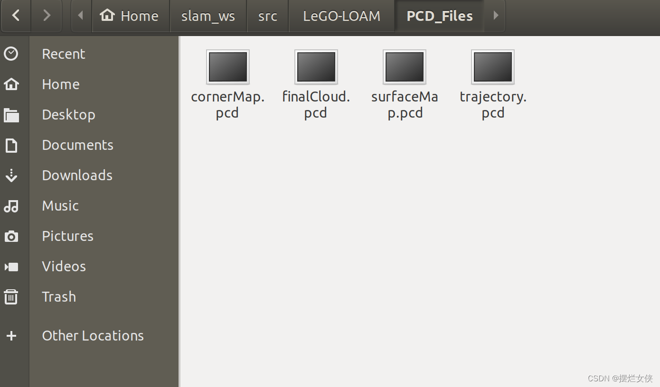This screenshot has height=387, width=660.
Task: Open Pictures in the sidebar
Action: (x=68, y=236)
